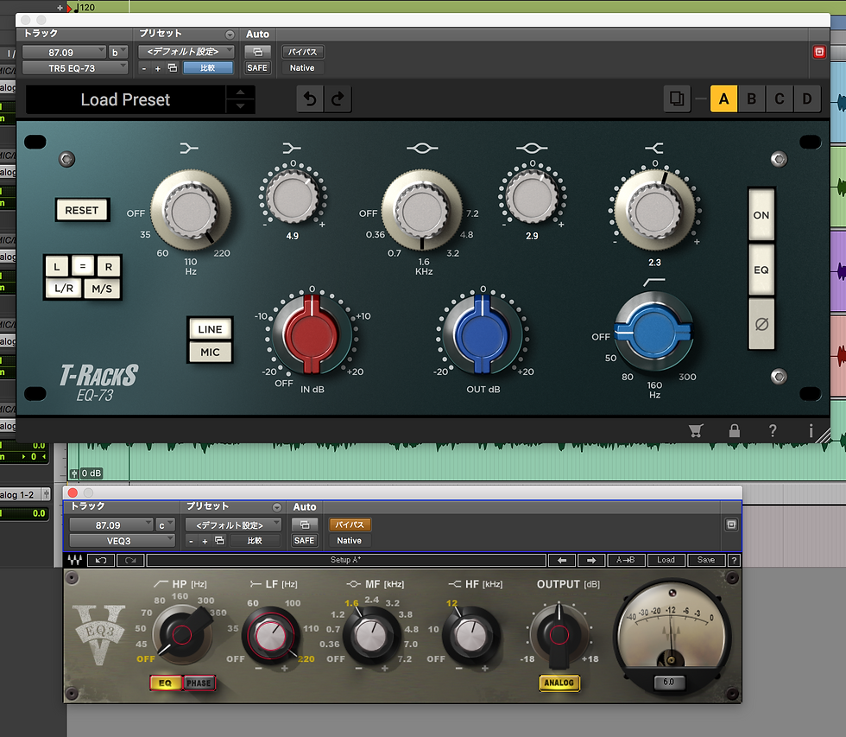Select the L channel button in EQ-73
The image size is (846, 737).
(57, 267)
